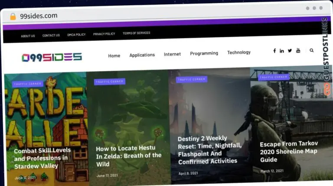333x186 pixels.
Task: Click the search magnifier icon
Action: pos(311,50)
